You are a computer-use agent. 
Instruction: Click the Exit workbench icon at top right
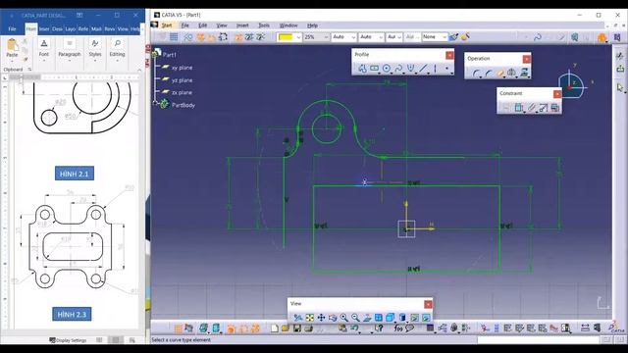point(620,69)
